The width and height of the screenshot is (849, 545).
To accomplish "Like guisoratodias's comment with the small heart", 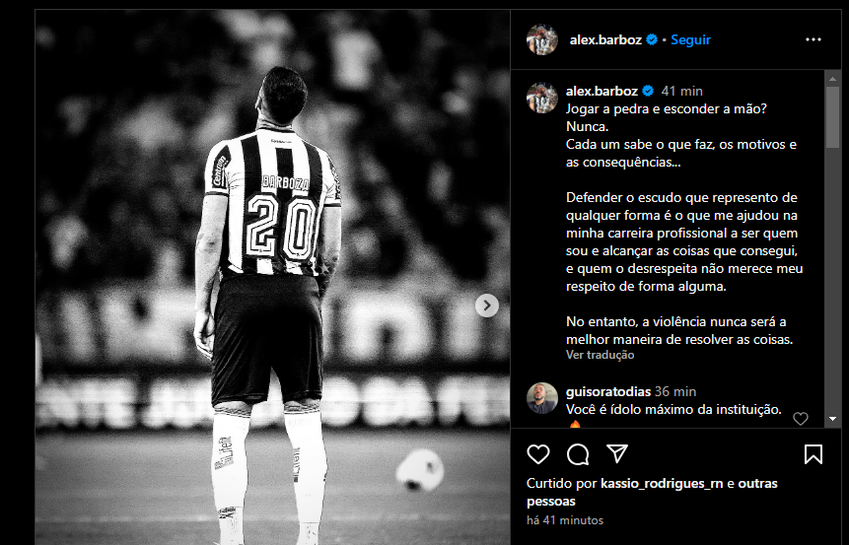I will pyautogui.click(x=801, y=418).
